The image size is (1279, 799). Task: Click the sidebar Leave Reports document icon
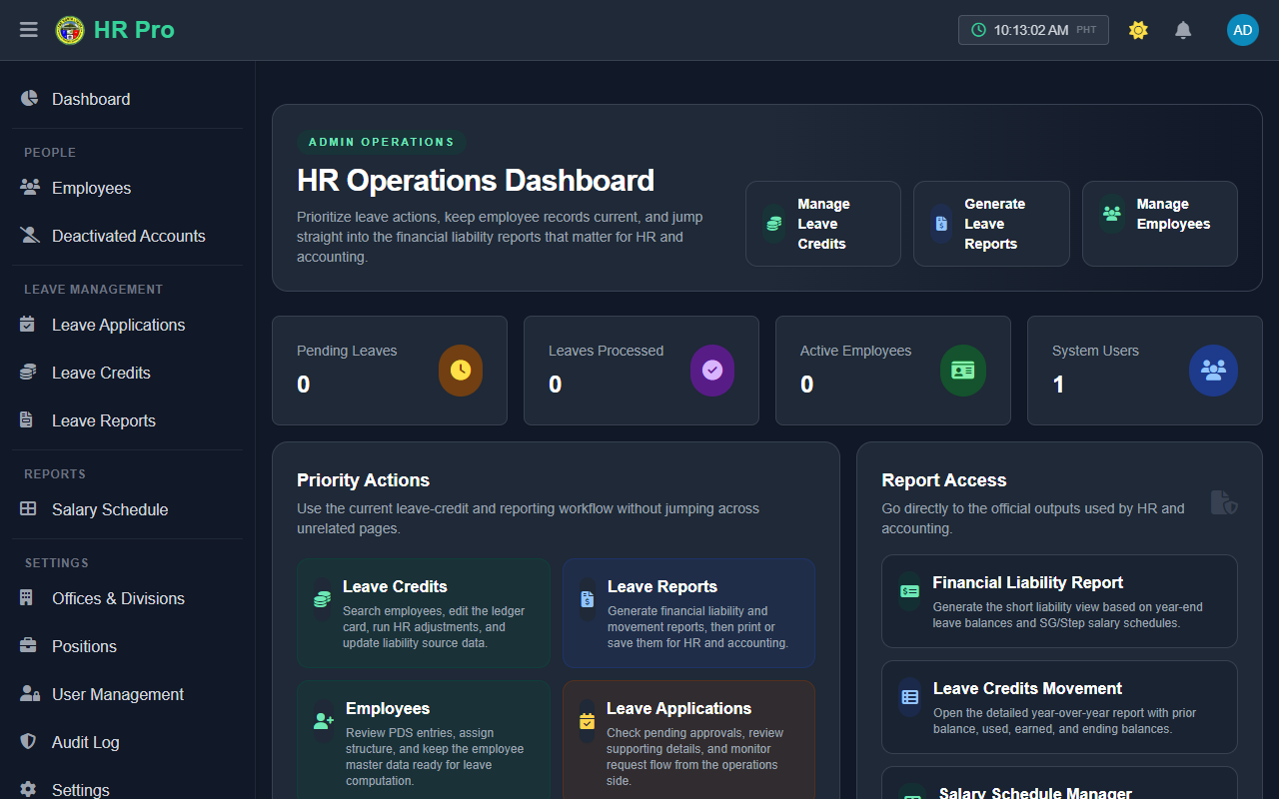point(27,420)
